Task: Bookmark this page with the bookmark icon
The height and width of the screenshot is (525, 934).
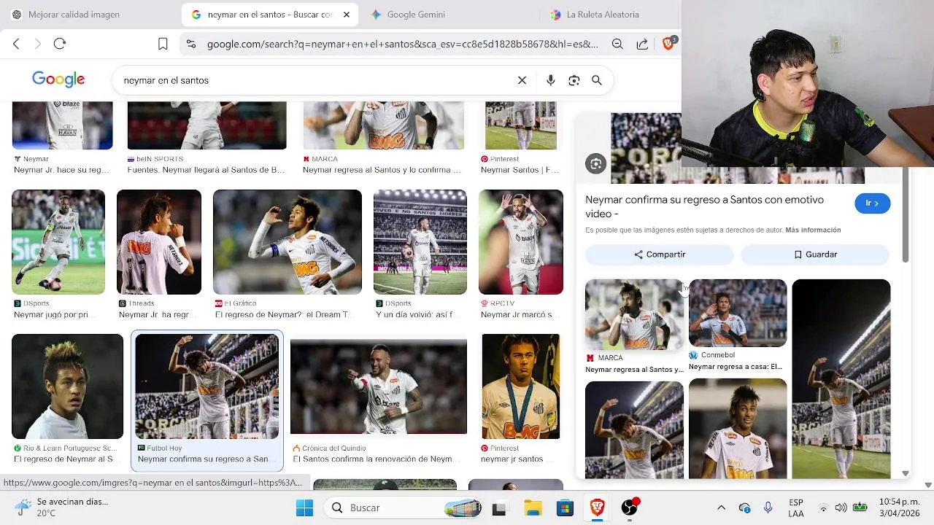Action: coord(163,44)
